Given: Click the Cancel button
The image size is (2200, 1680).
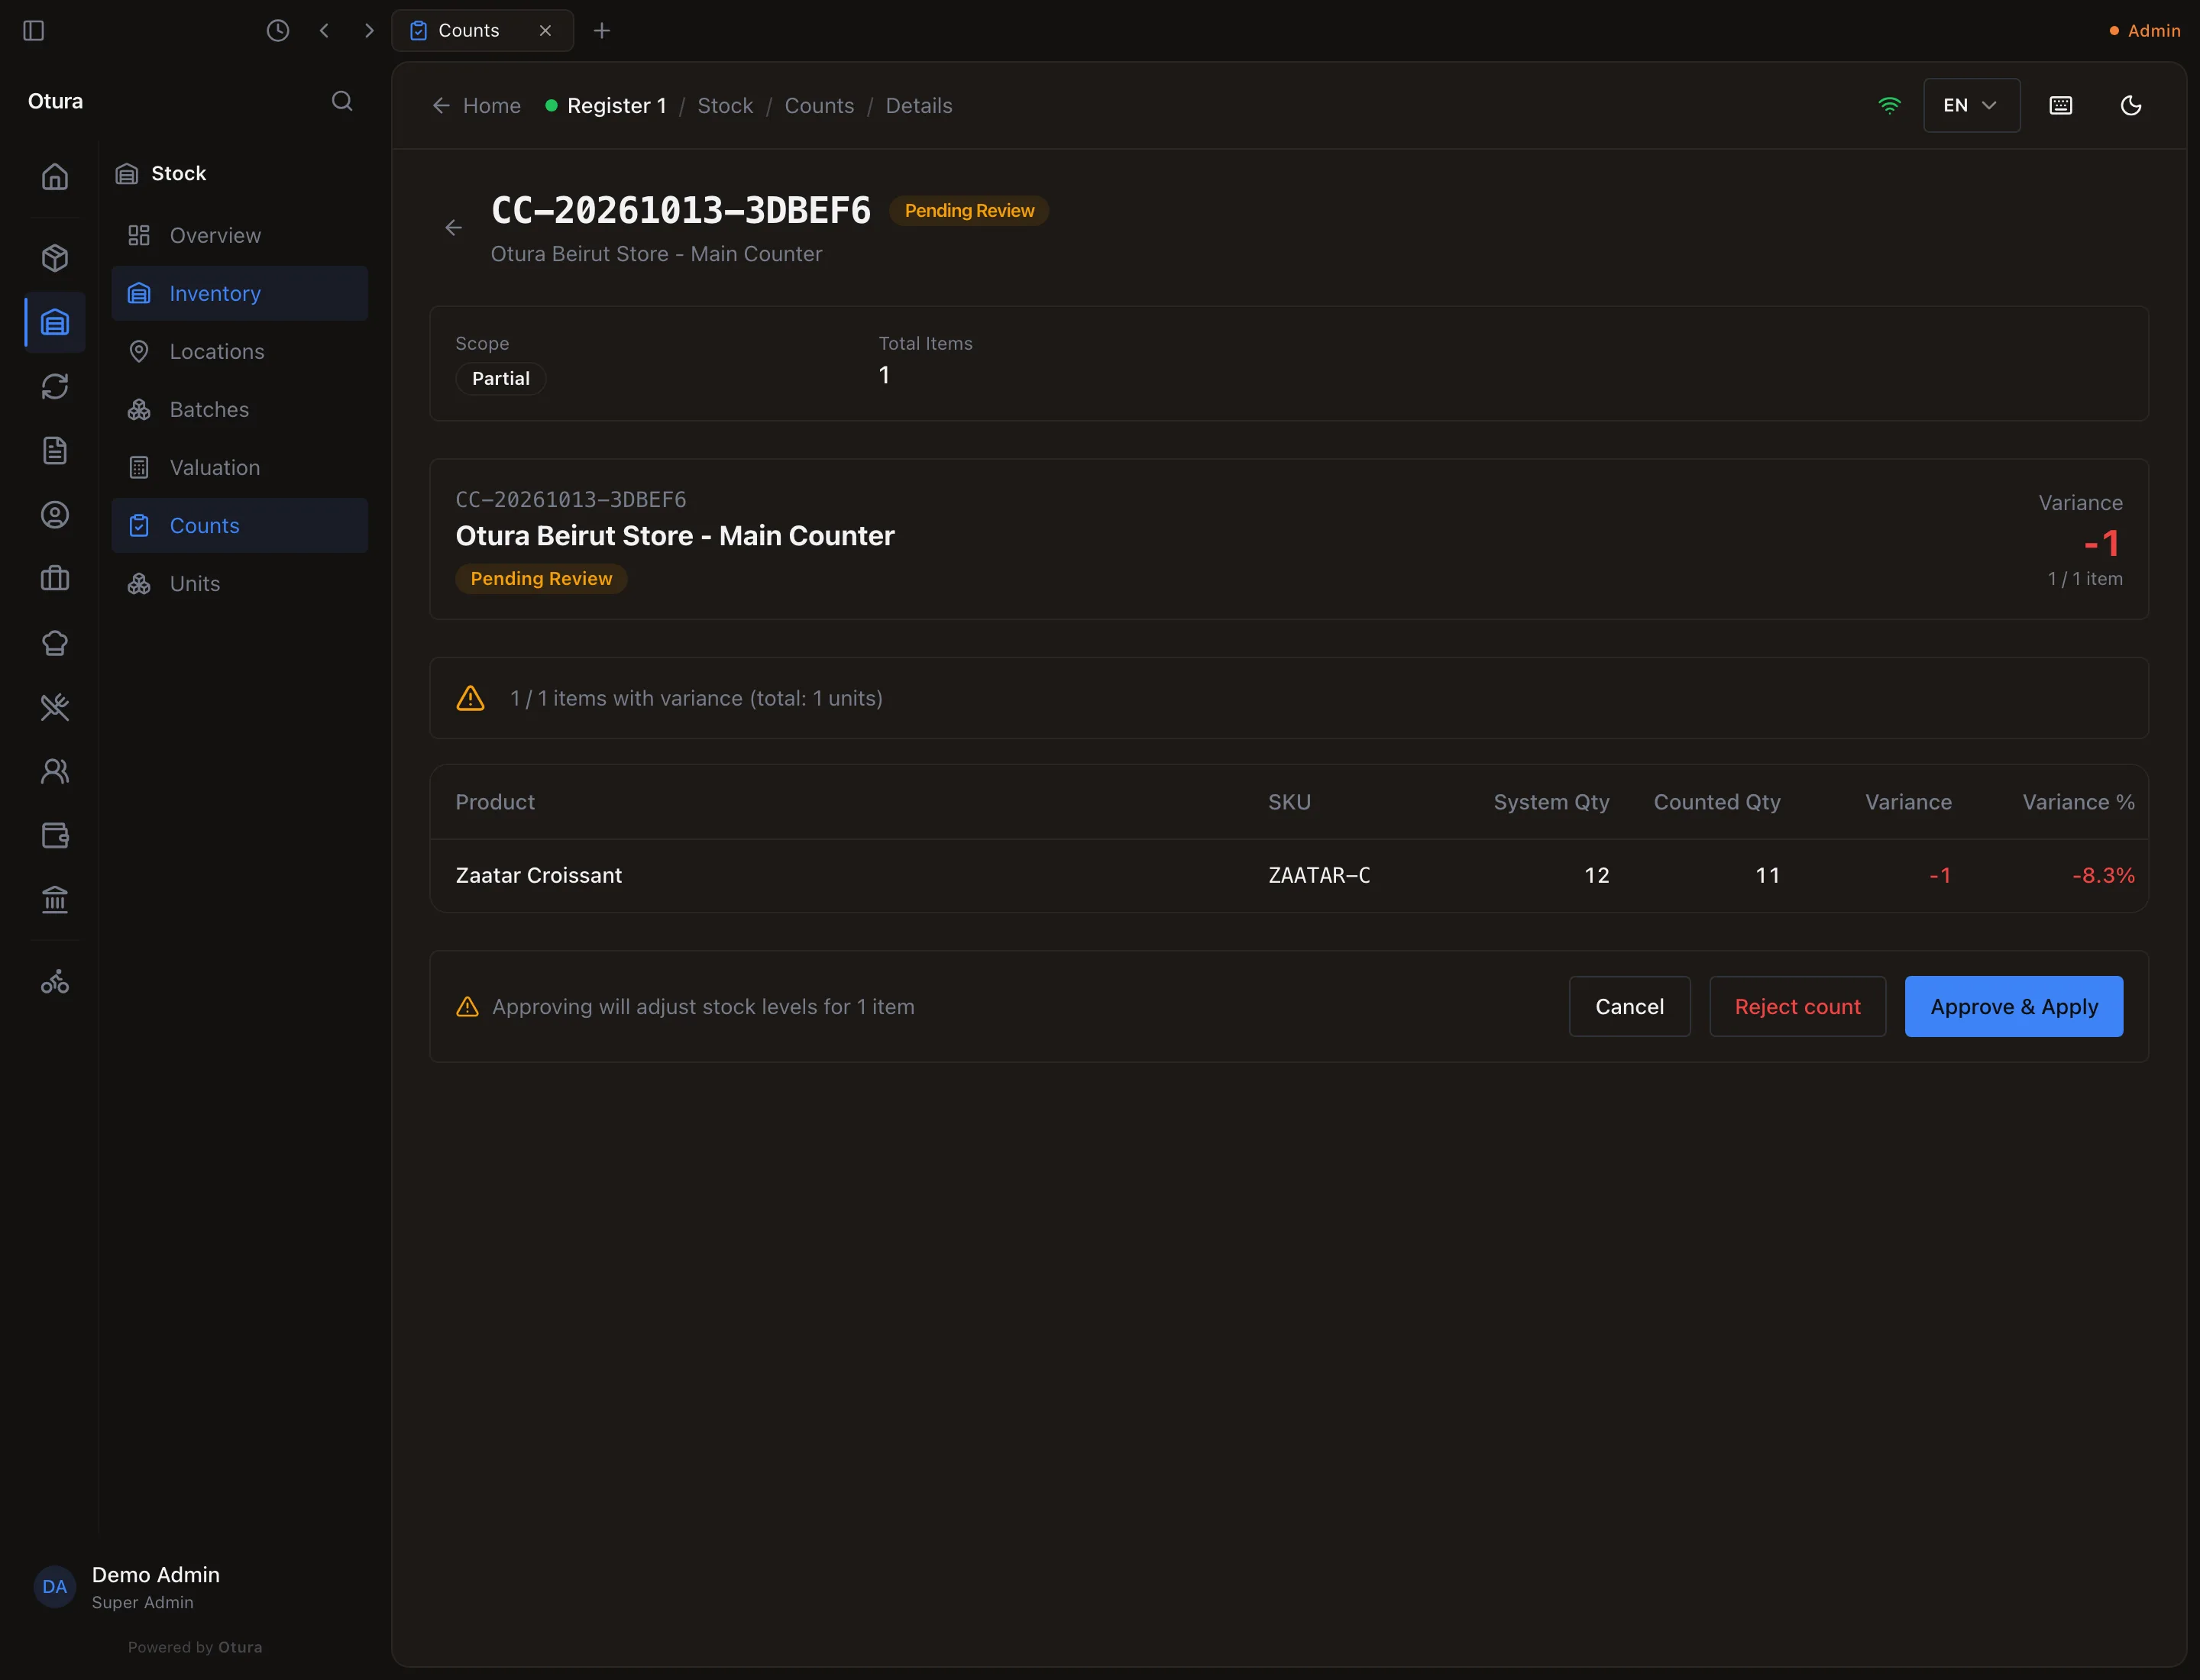Looking at the screenshot, I should (x=1629, y=1007).
